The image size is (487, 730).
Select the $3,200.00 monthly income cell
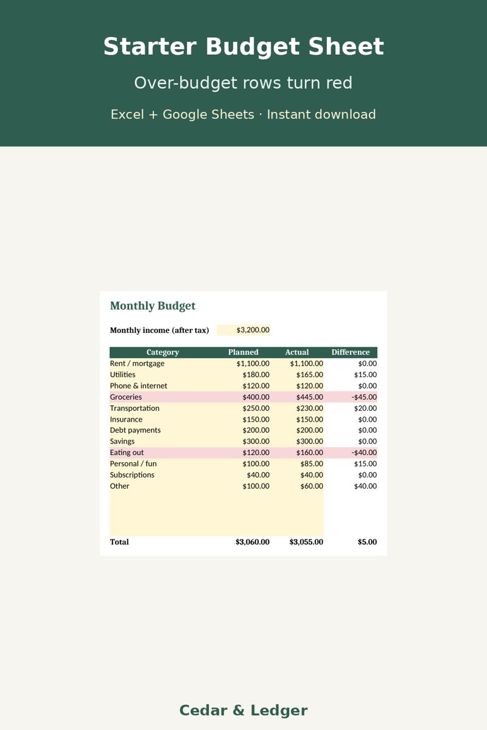[x=243, y=330]
